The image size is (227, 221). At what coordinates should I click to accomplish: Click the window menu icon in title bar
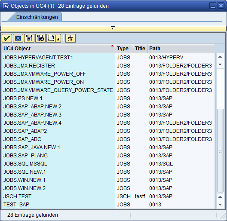pyautogui.click(x=6, y=6)
